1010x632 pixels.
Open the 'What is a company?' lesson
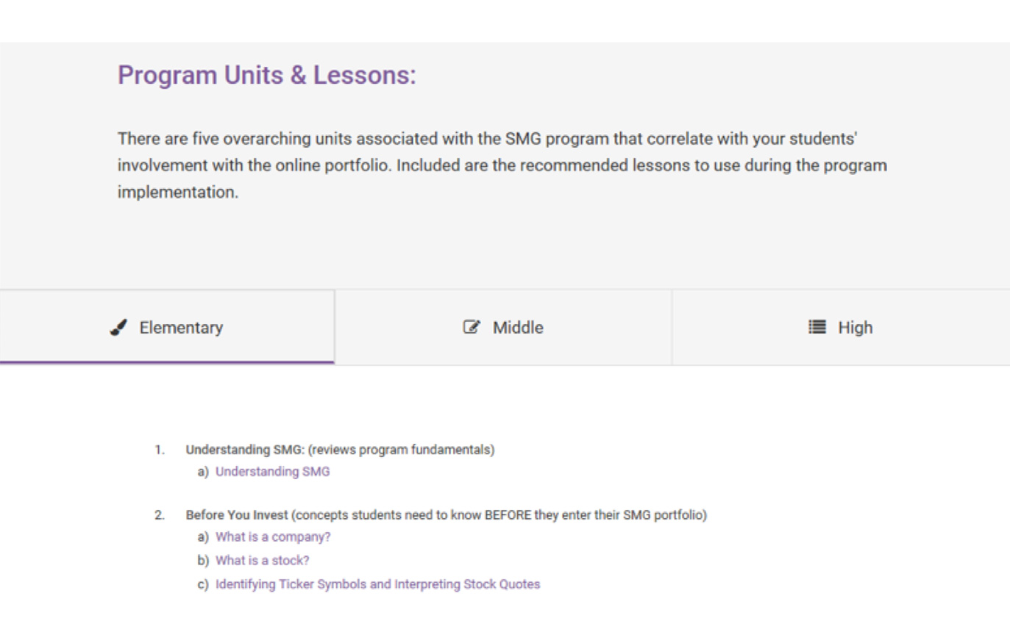coord(273,537)
